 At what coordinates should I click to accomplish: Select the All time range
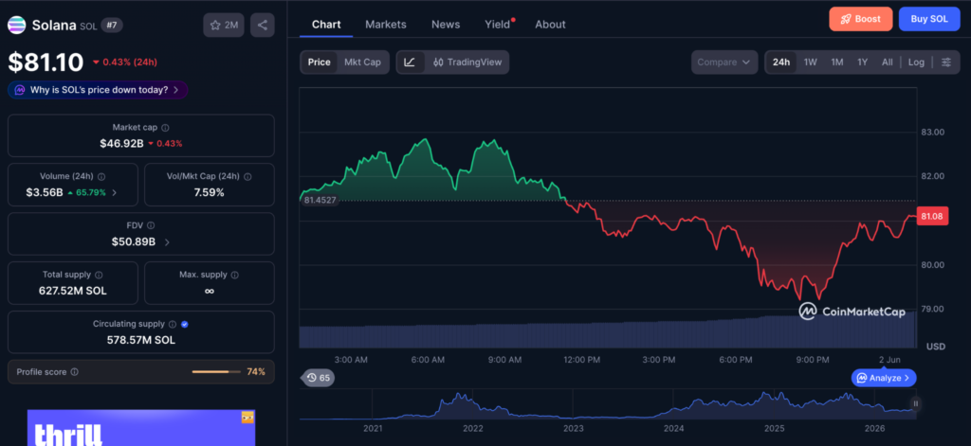pyautogui.click(x=888, y=62)
